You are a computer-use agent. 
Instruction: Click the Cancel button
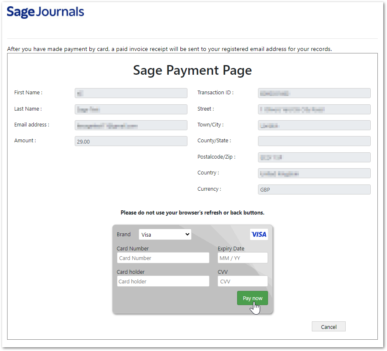coord(329,326)
